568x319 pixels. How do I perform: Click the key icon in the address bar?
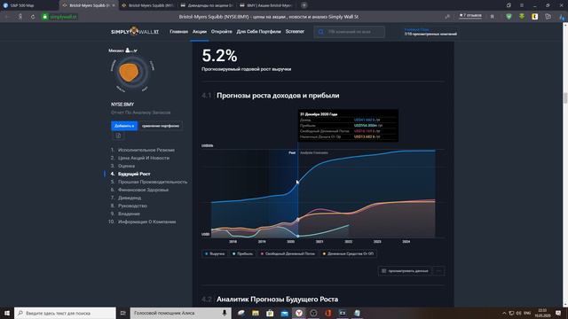447,17
